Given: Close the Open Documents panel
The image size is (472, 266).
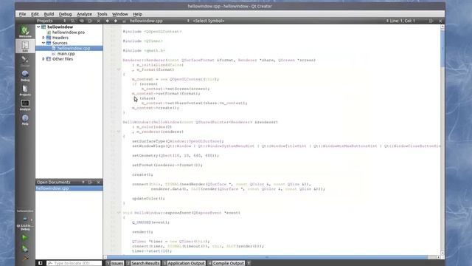Looking at the screenshot, I should (x=98, y=183).
